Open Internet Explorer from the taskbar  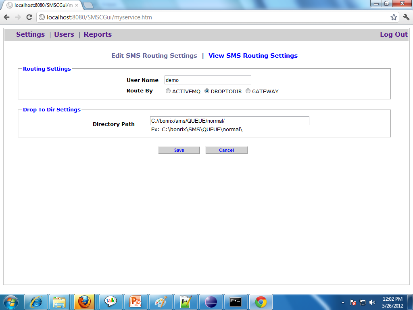click(x=36, y=302)
